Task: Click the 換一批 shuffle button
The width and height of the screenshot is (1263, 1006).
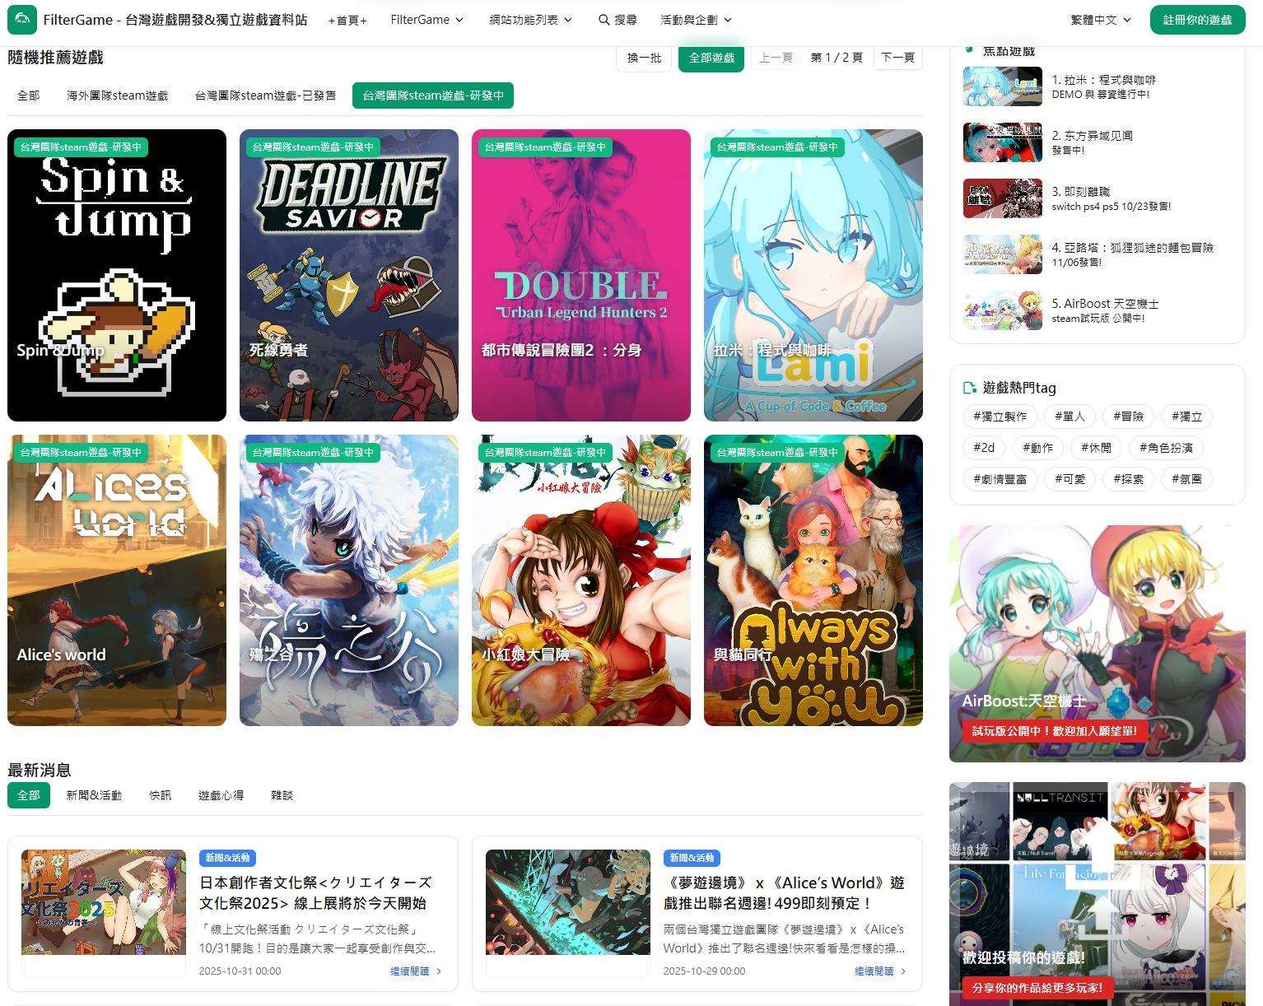Action: [644, 58]
